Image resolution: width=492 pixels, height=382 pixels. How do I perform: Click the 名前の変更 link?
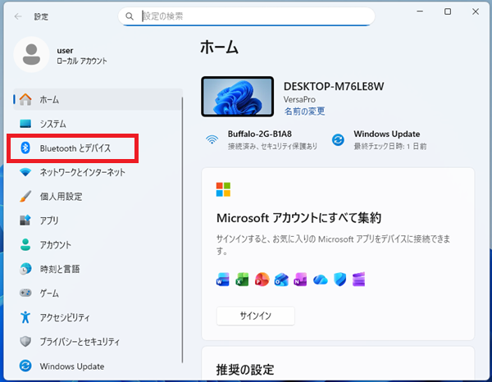point(304,111)
